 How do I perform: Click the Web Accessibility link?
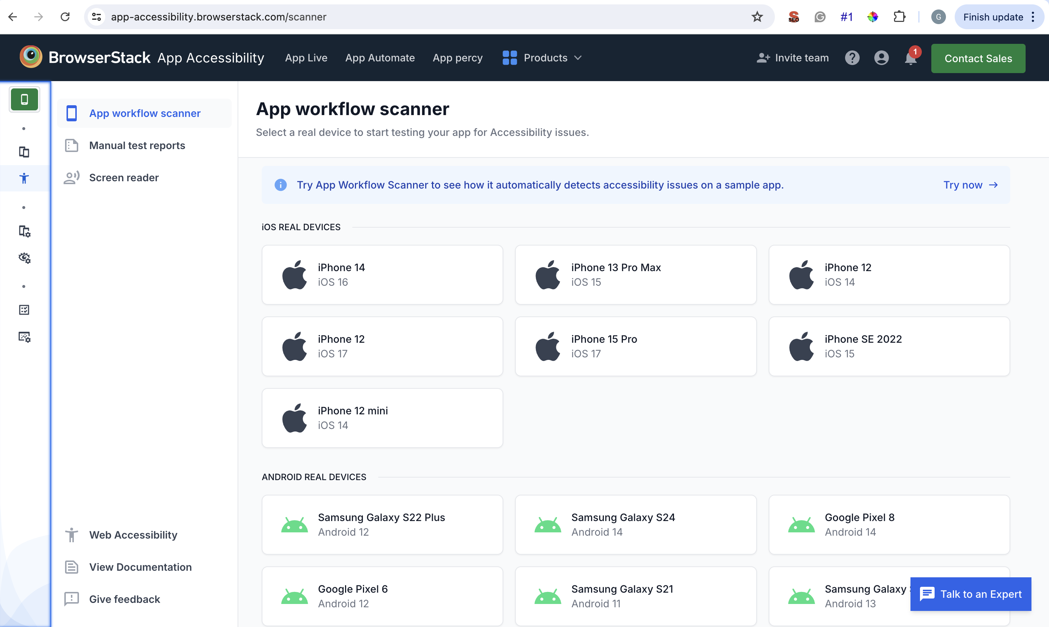click(133, 535)
